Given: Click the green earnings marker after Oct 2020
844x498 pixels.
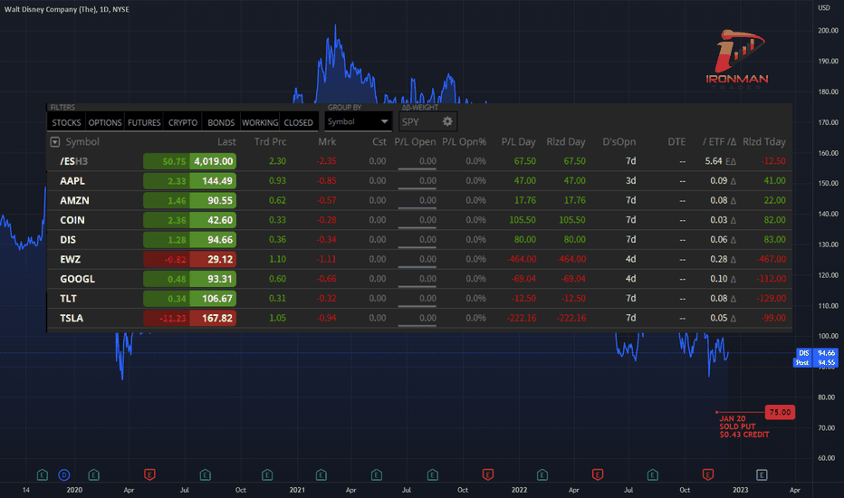Looking at the screenshot, I should coord(267,474).
